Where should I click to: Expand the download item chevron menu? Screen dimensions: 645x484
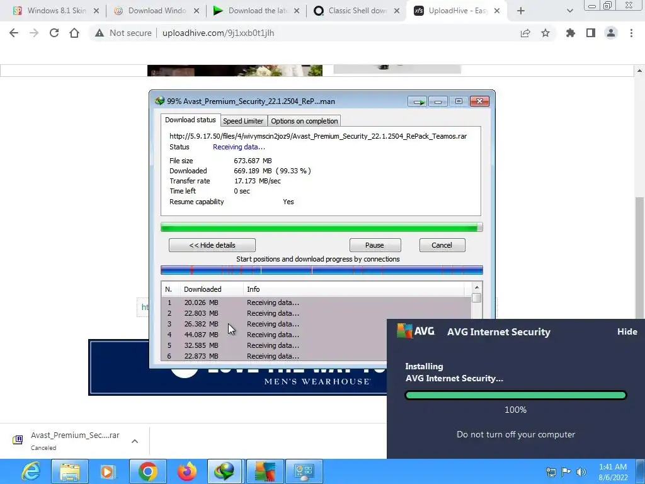(135, 441)
